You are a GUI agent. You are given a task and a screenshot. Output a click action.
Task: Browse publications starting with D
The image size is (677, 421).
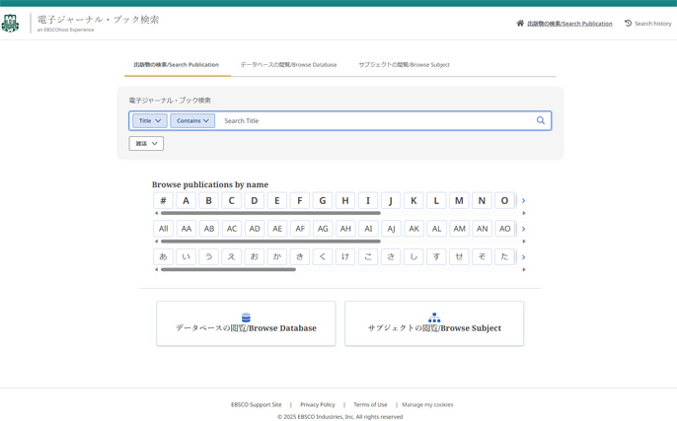255,200
